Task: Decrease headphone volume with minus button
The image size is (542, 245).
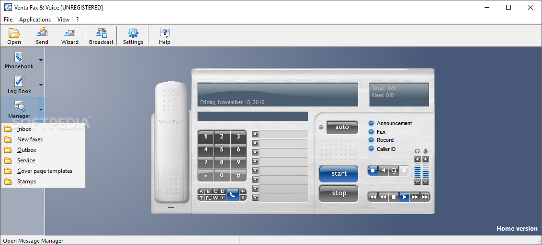Action: (x=417, y=181)
